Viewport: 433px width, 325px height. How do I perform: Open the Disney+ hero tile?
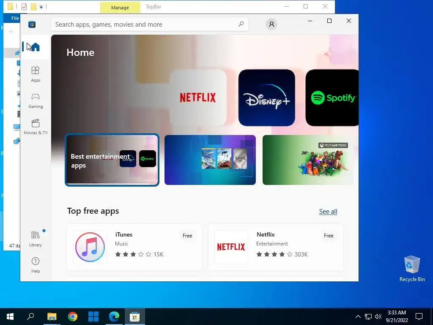click(266, 98)
